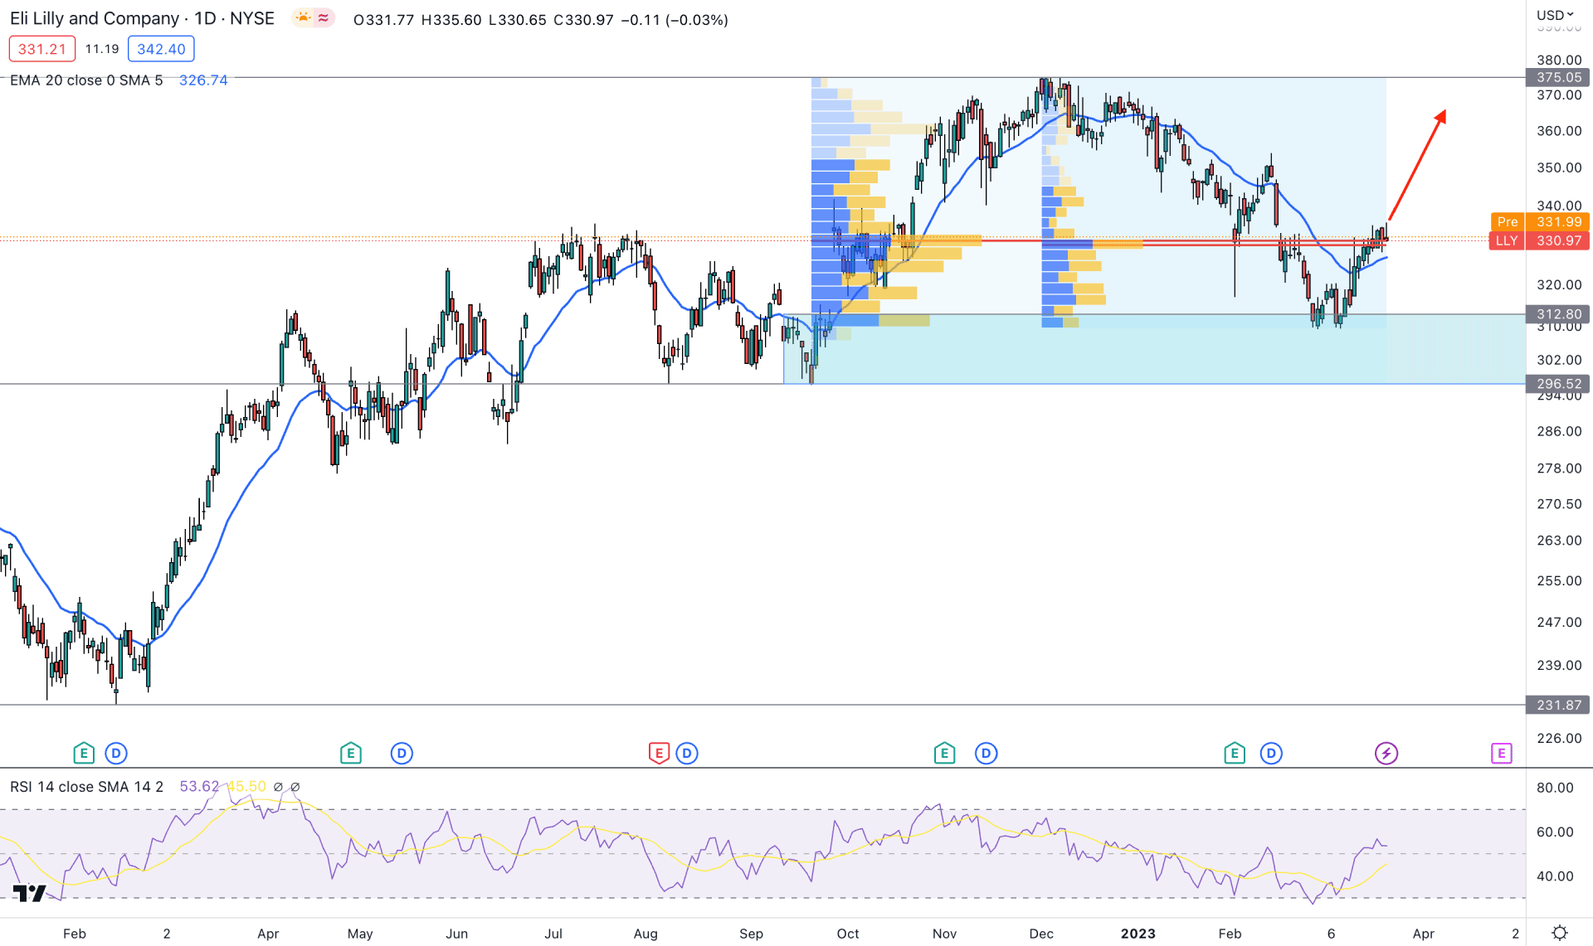Click the dividend D marker just after Aug earnings
Image resolution: width=1593 pixels, height=946 pixels.
687,753
